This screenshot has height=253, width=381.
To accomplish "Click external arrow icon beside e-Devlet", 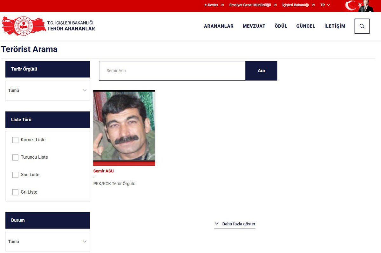I will [x=222, y=5].
